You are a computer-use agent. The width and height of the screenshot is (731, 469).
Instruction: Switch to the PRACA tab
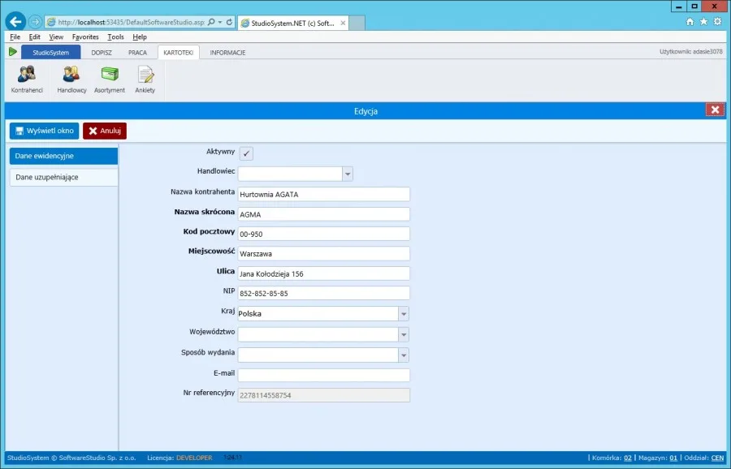[137, 52]
